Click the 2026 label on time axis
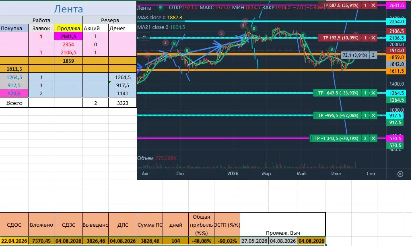Viewport: 412px width, 246px height. tap(233, 174)
